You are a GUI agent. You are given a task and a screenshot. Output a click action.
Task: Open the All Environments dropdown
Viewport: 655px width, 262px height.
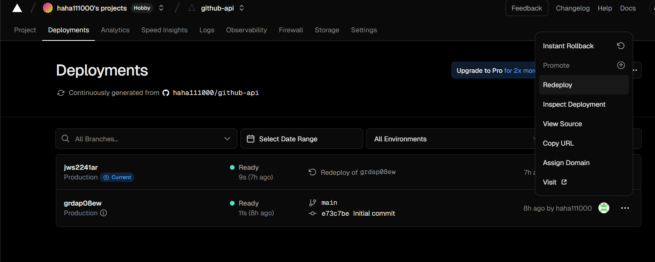[449, 139]
